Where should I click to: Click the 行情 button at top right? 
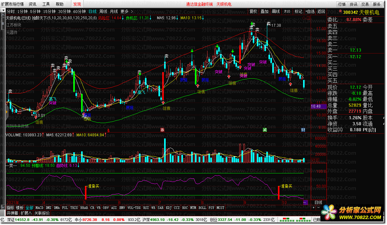tap(342, 4)
